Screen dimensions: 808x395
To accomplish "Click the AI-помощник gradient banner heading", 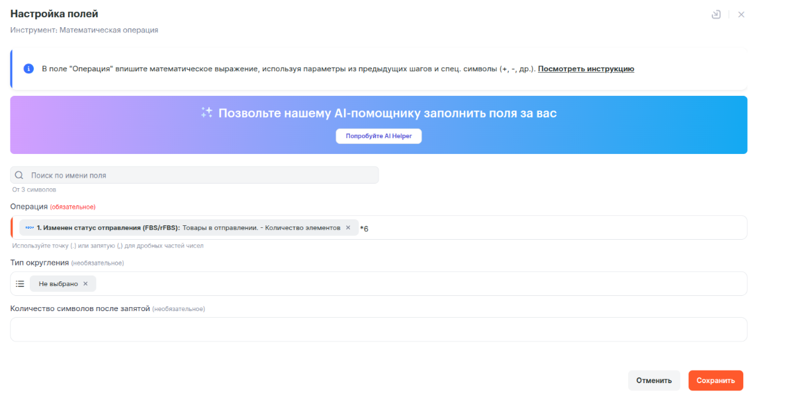I will [387, 113].
